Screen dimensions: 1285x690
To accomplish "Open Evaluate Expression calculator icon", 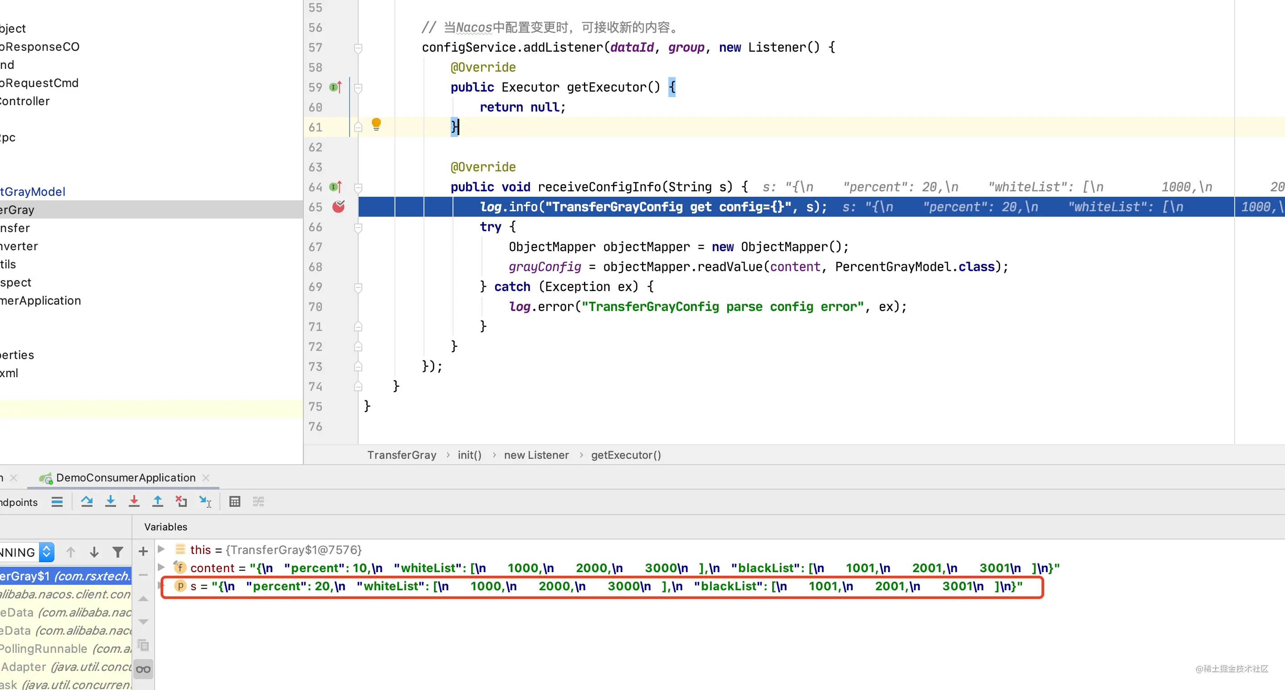I will pyautogui.click(x=234, y=501).
